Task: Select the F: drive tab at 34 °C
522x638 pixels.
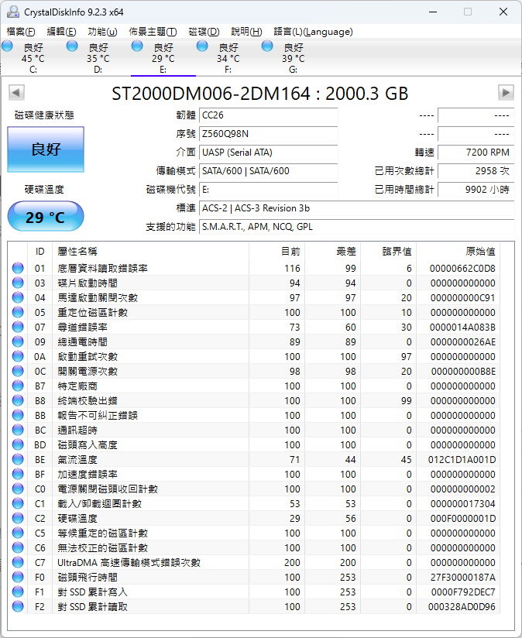Action: click(x=228, y=58)
